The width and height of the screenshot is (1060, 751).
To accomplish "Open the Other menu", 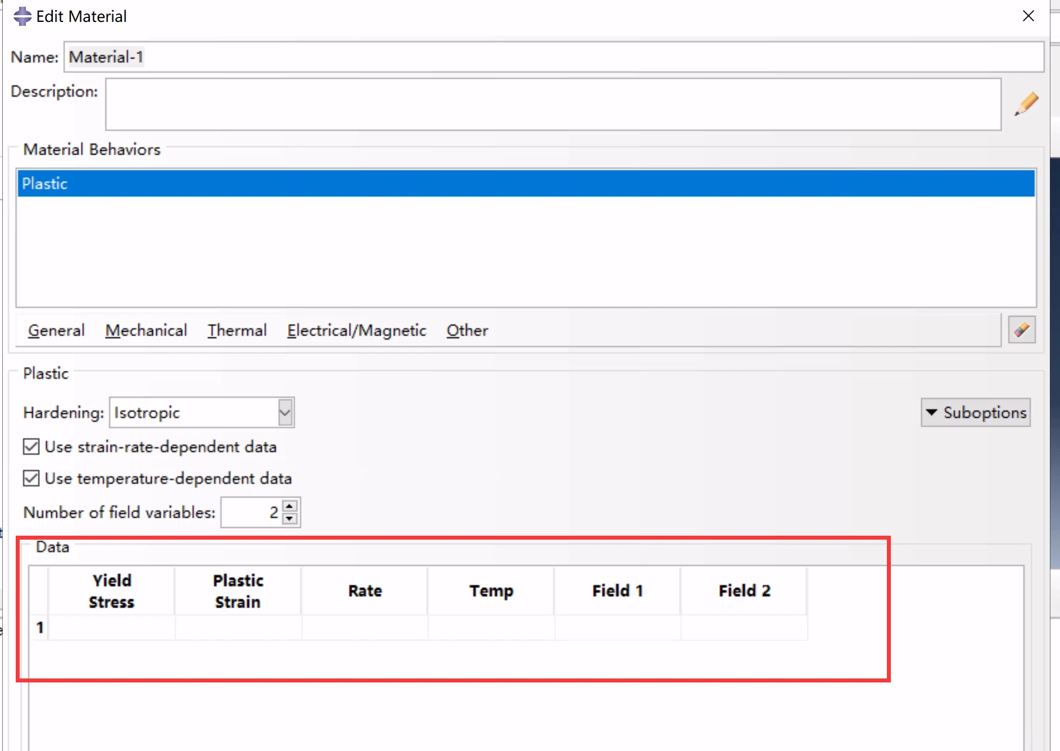I will 467,331.
